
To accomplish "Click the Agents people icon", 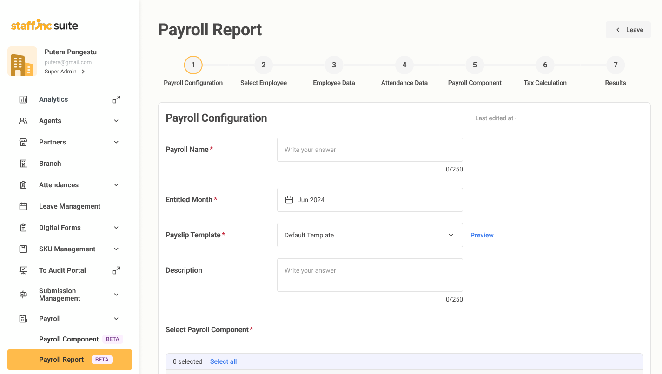I will [x=23, y=121].
